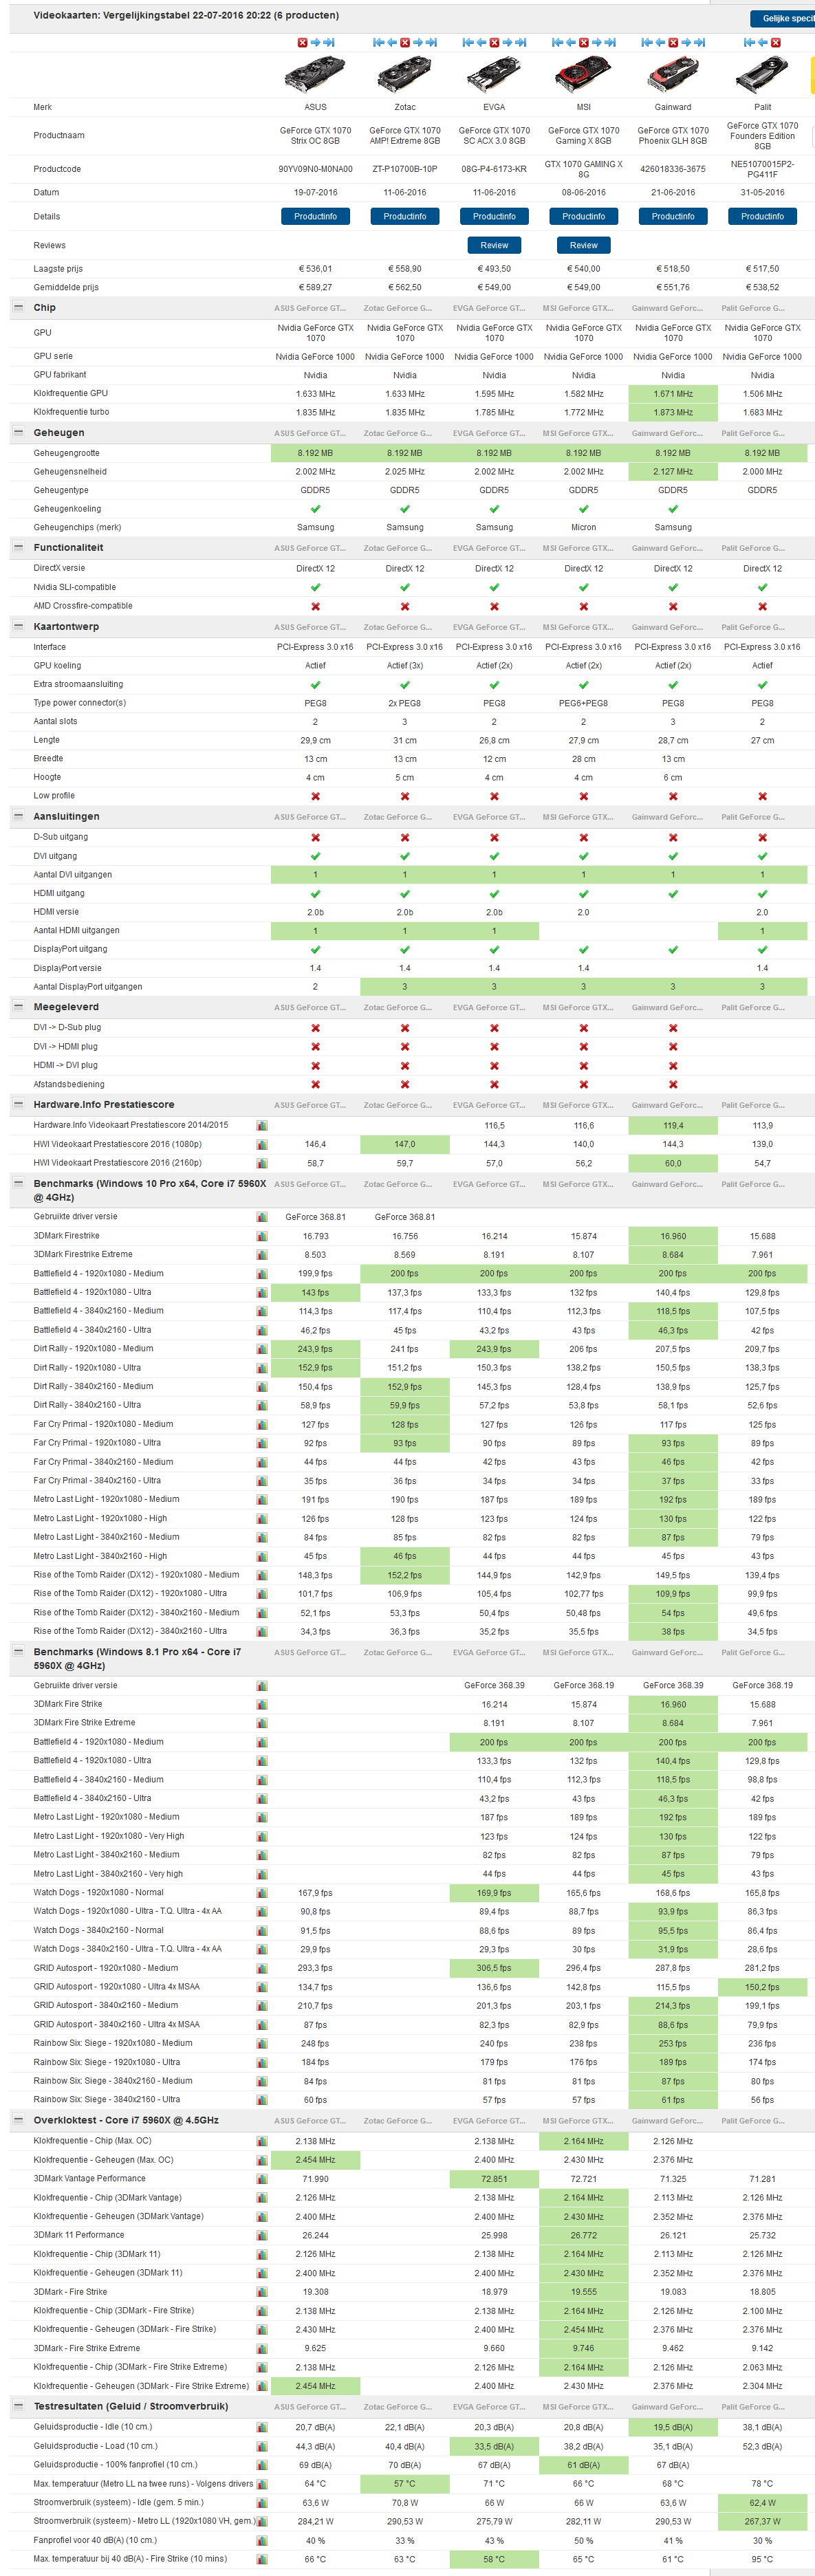Move the MSI column to the last position
The image size is (815, 2576).
coord(611,42)
